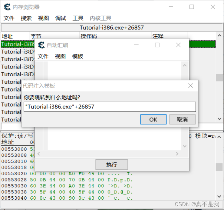
Task: Click the 保护:读/写 protection label
Action: [x=17, y=136]
